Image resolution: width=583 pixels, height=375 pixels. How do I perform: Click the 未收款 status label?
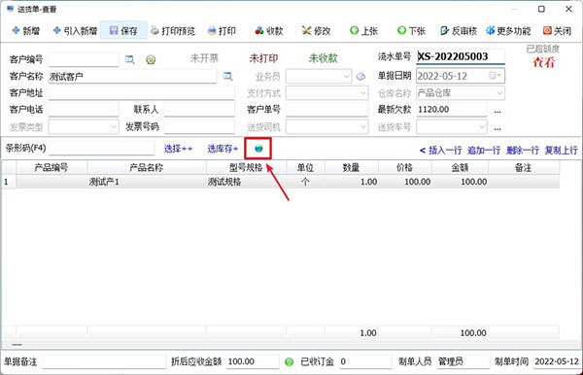click(x=324, y=58)
